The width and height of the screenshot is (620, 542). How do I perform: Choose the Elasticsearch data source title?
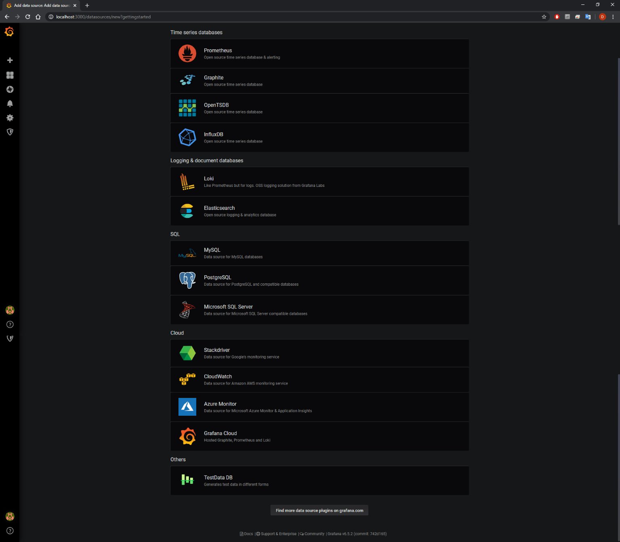point(219,208)
